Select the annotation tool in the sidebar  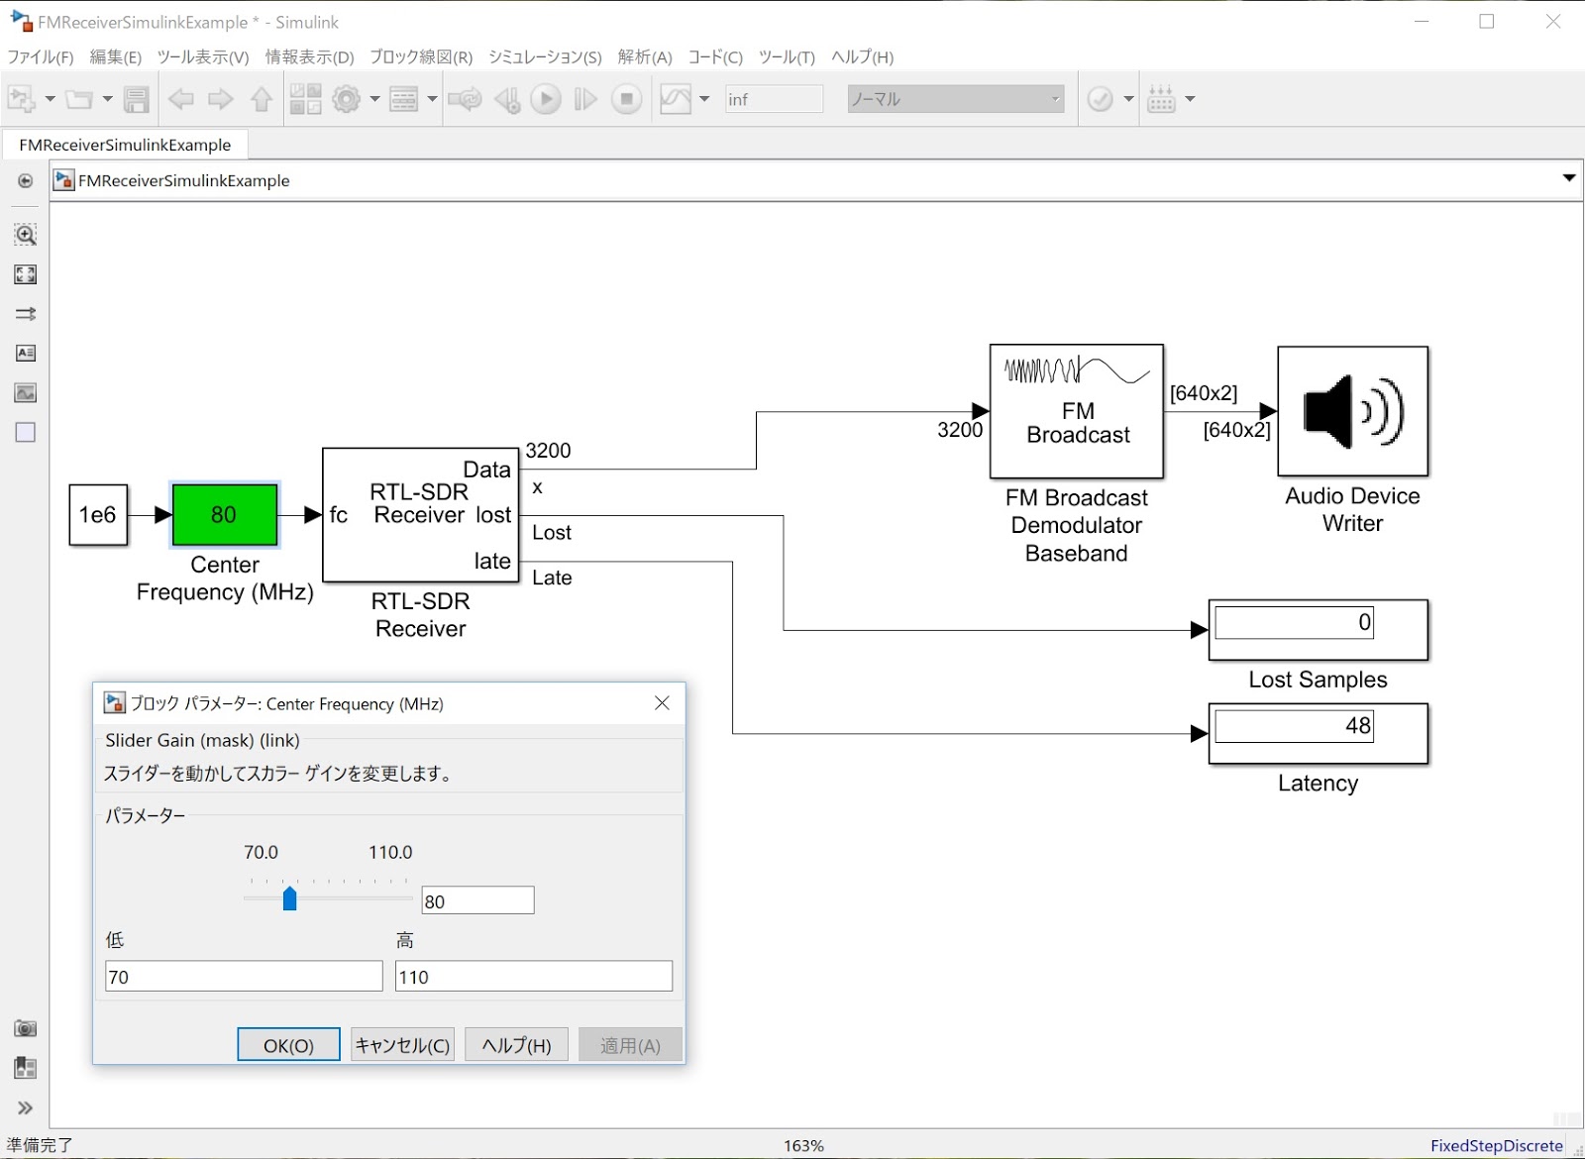25,353
